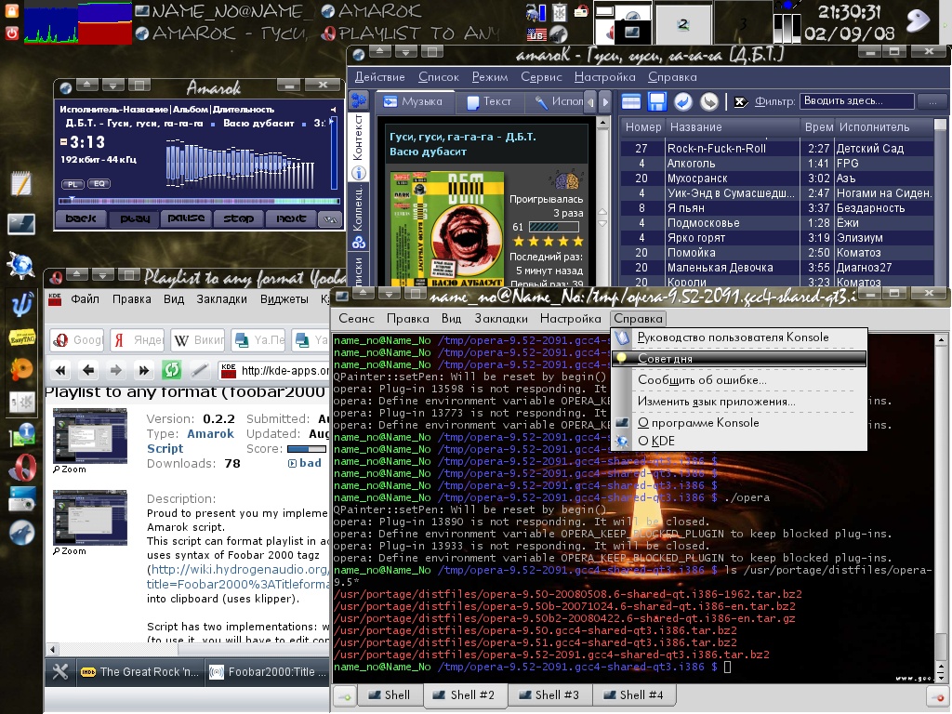This screenshot has height=714, width=952.
Task: Click the Яндекс bookmark button in Opera
Action: point(138,340)
